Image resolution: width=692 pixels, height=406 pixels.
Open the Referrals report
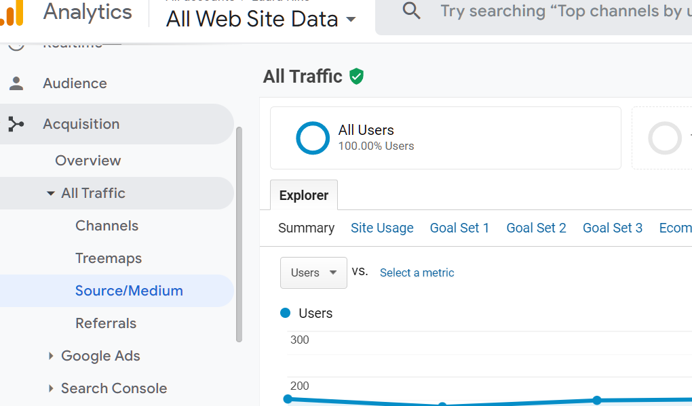coord(106,323)
